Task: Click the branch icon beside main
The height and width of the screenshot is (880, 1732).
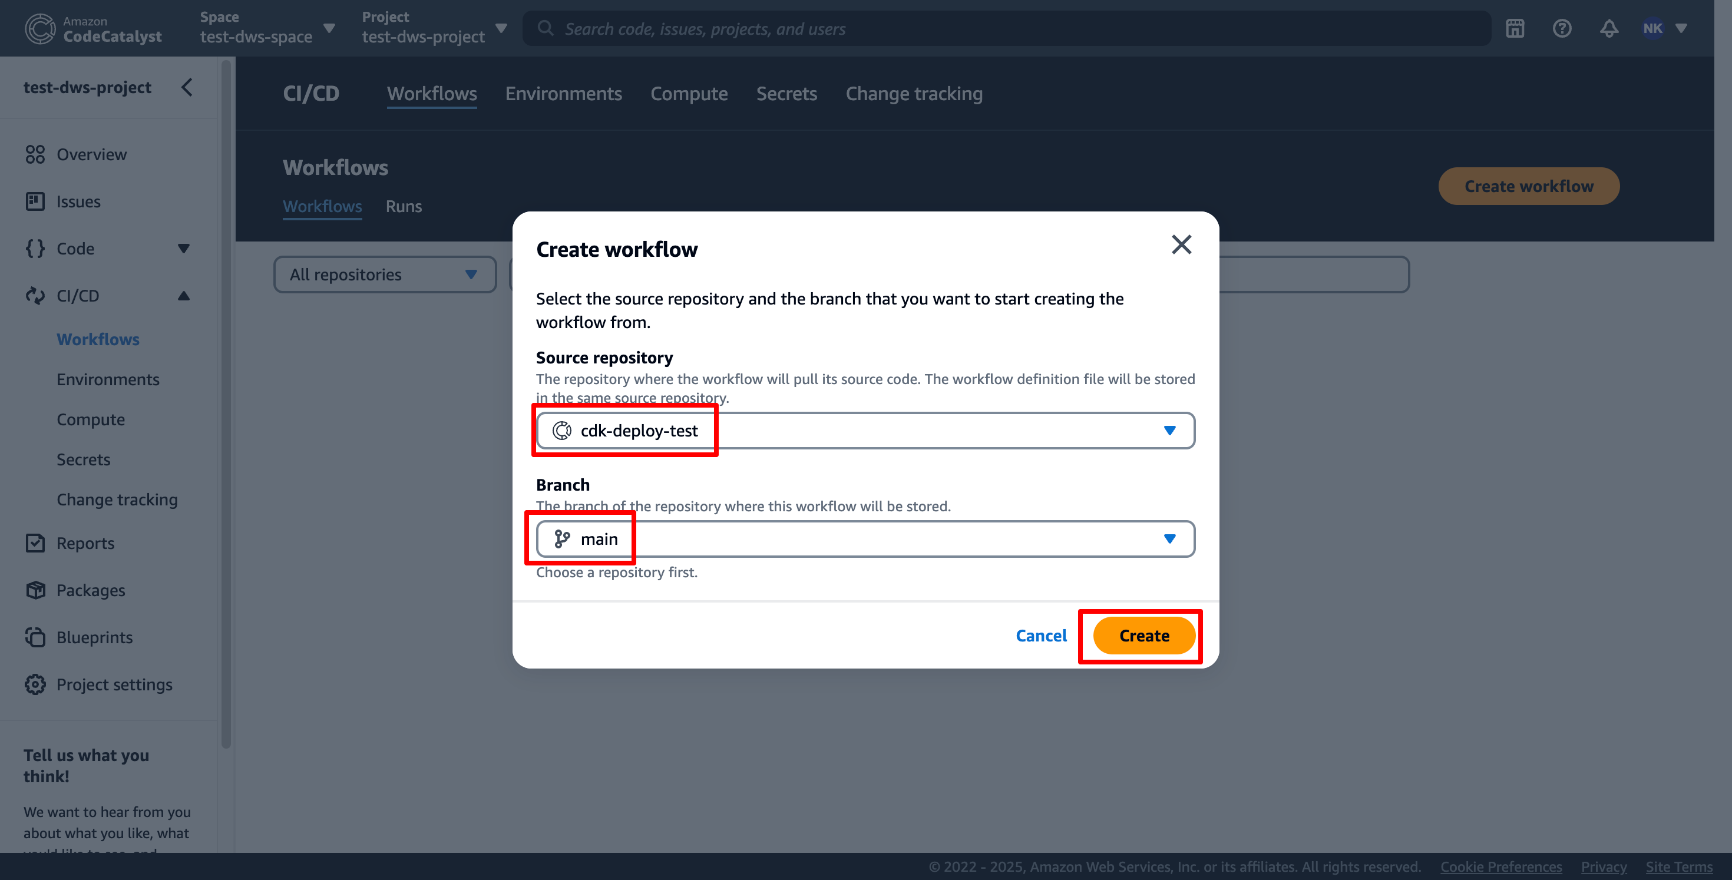Action: point(562,538)
